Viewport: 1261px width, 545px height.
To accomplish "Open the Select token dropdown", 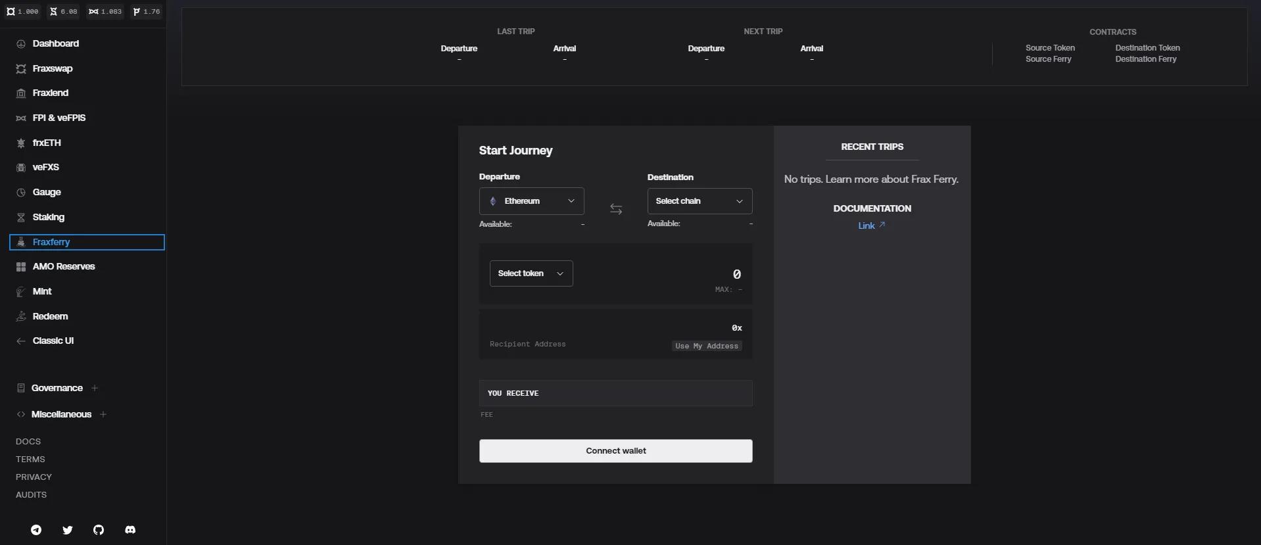I will click(x=531, y=273).
